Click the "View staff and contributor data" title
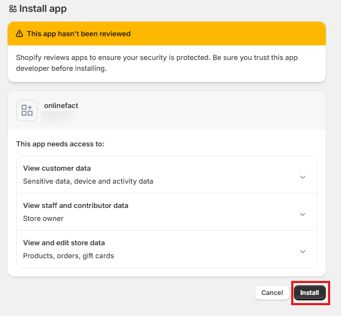 click(x=76, y=205)
